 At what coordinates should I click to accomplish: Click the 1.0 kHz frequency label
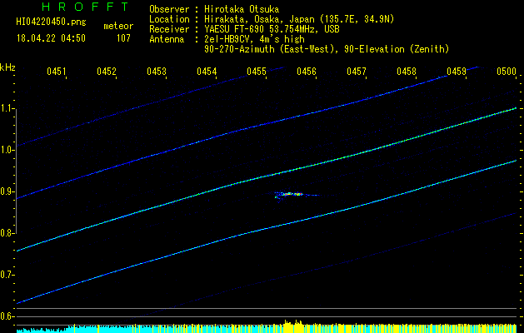7,150
